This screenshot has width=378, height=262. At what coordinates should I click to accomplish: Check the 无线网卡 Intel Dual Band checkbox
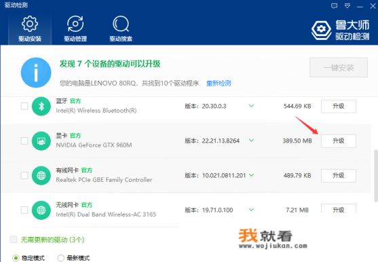(x=24, y=210)
